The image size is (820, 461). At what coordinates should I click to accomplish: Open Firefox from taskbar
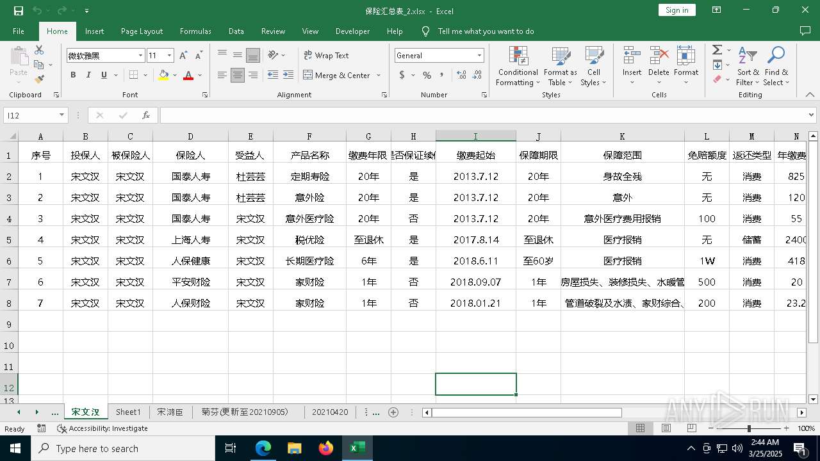(x=326, y=448)
